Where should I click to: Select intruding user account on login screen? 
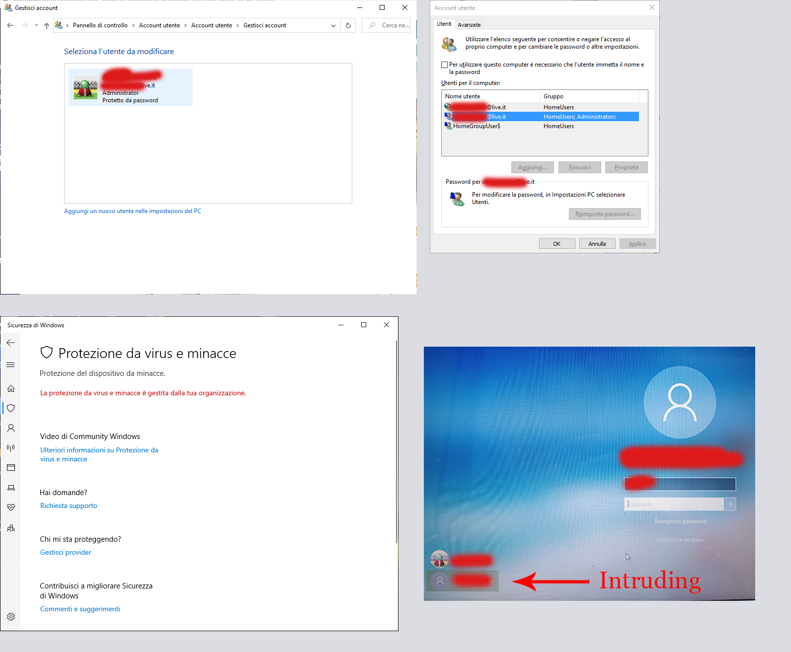click(463, 580)
